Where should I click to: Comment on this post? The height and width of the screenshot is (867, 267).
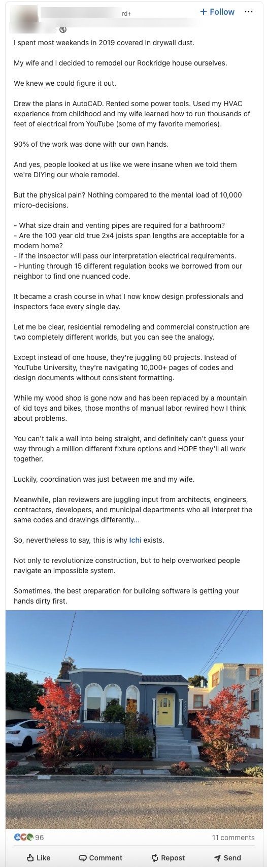(x=101, y=858)
